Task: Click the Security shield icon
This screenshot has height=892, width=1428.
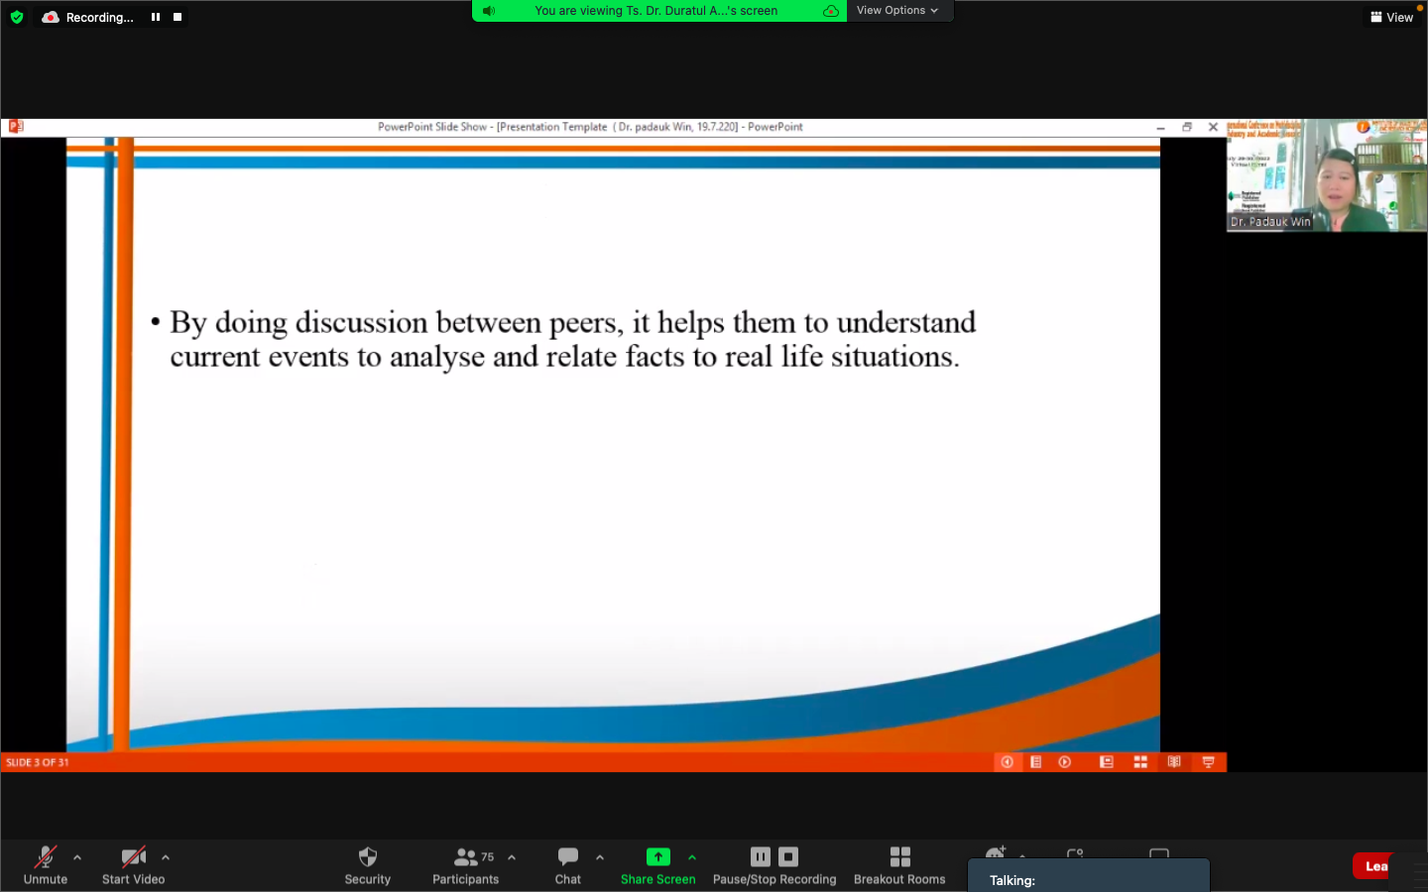Action: tap(367, 857)
